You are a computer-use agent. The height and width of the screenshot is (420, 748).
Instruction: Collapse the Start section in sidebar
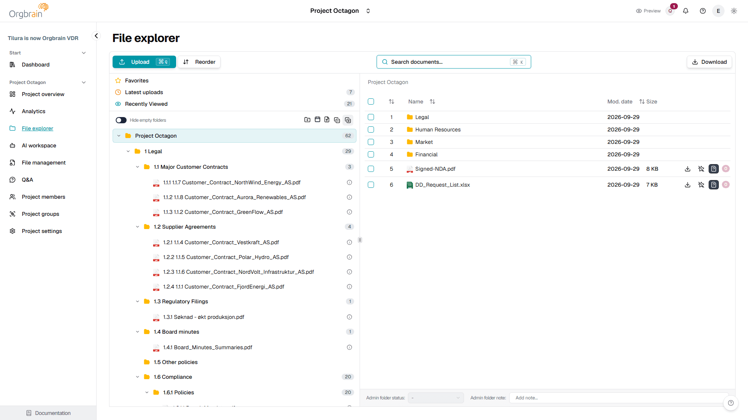[84, 53]
